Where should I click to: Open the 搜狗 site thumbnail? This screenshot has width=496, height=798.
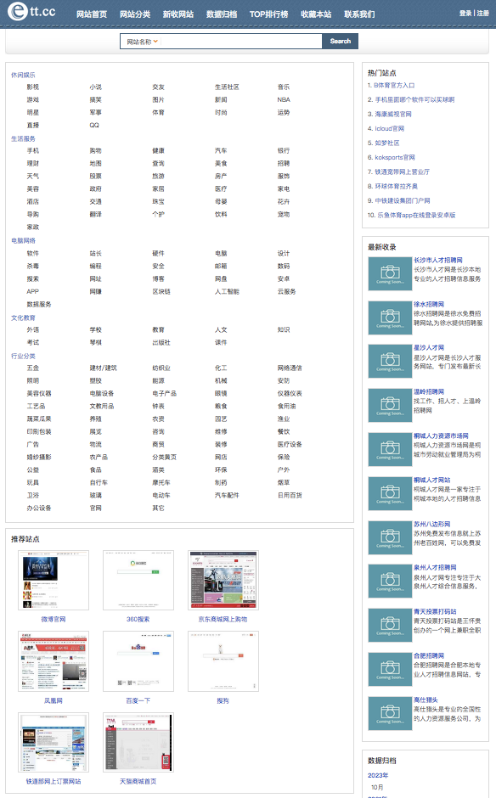223,661
